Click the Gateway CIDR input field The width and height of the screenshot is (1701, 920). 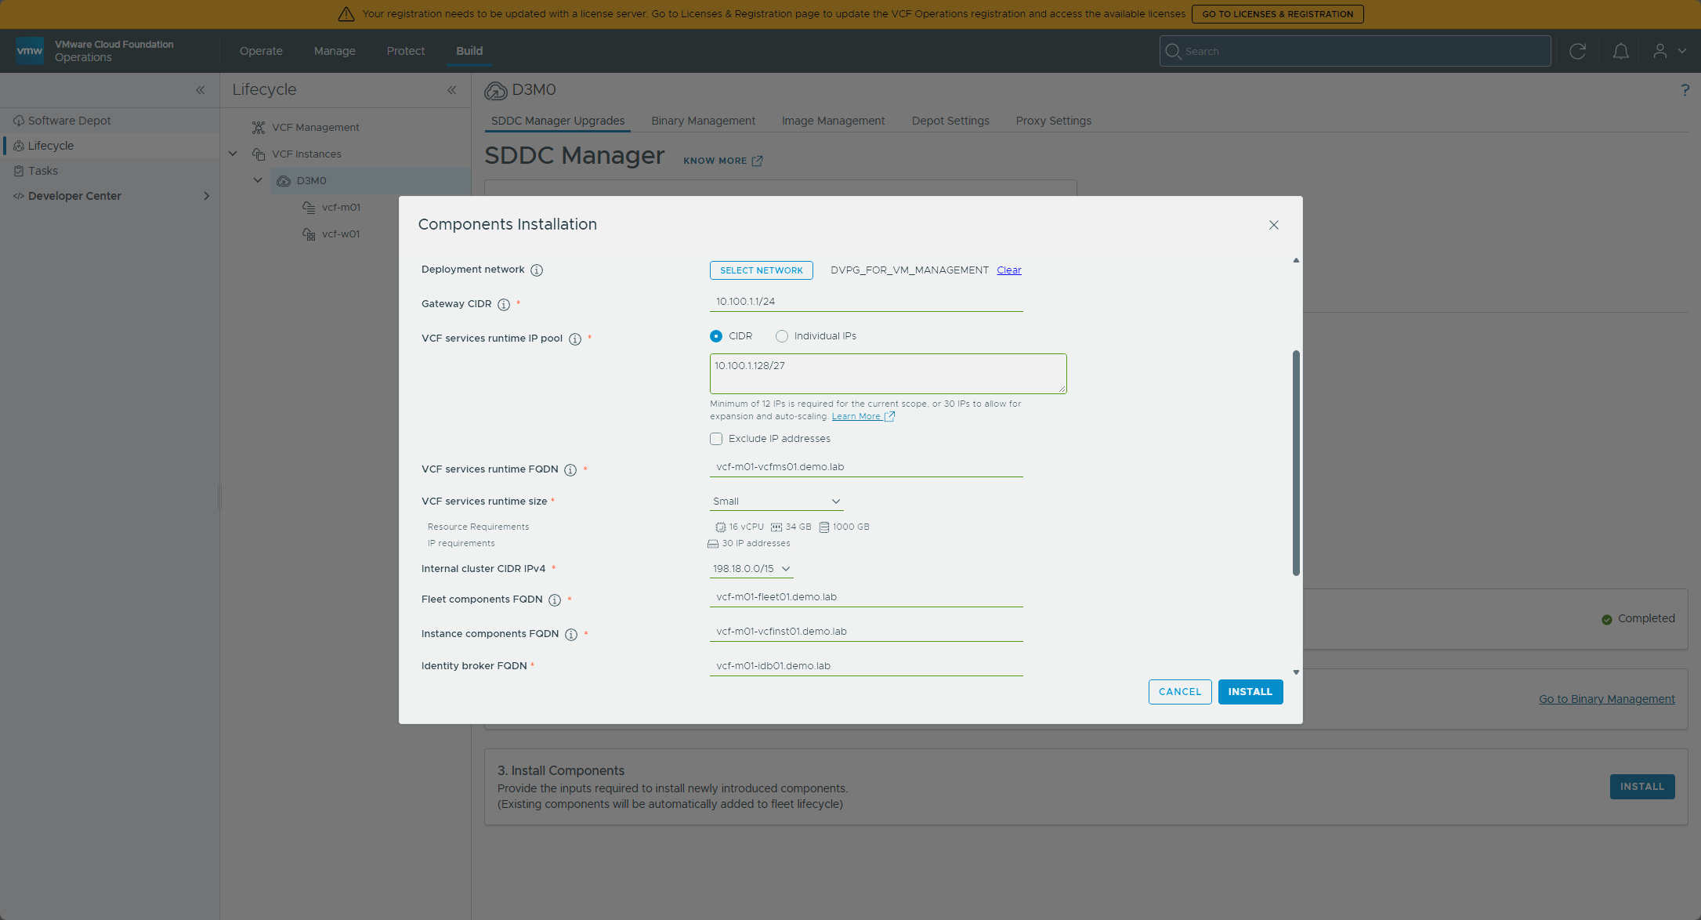coord(867,302)
